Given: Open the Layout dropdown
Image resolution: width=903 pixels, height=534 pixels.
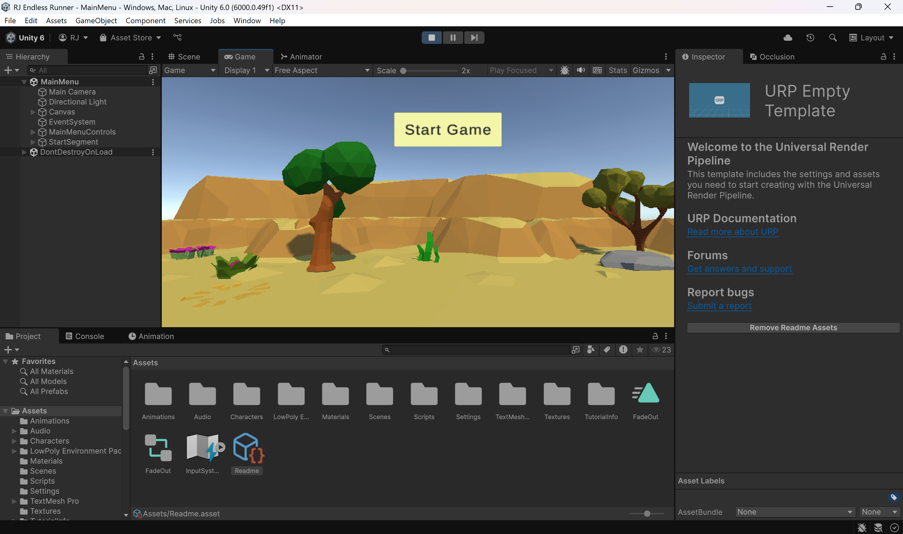Looking at the screenshot, I should pos(871,38).
